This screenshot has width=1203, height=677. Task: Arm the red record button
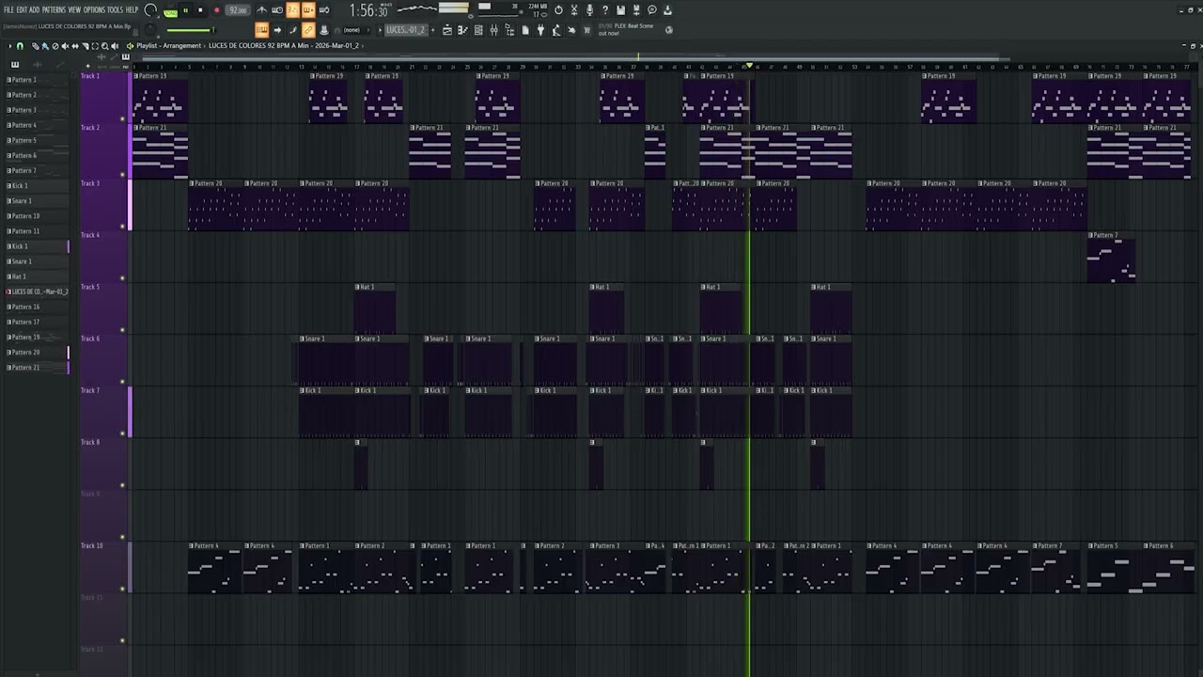[216, 10]
